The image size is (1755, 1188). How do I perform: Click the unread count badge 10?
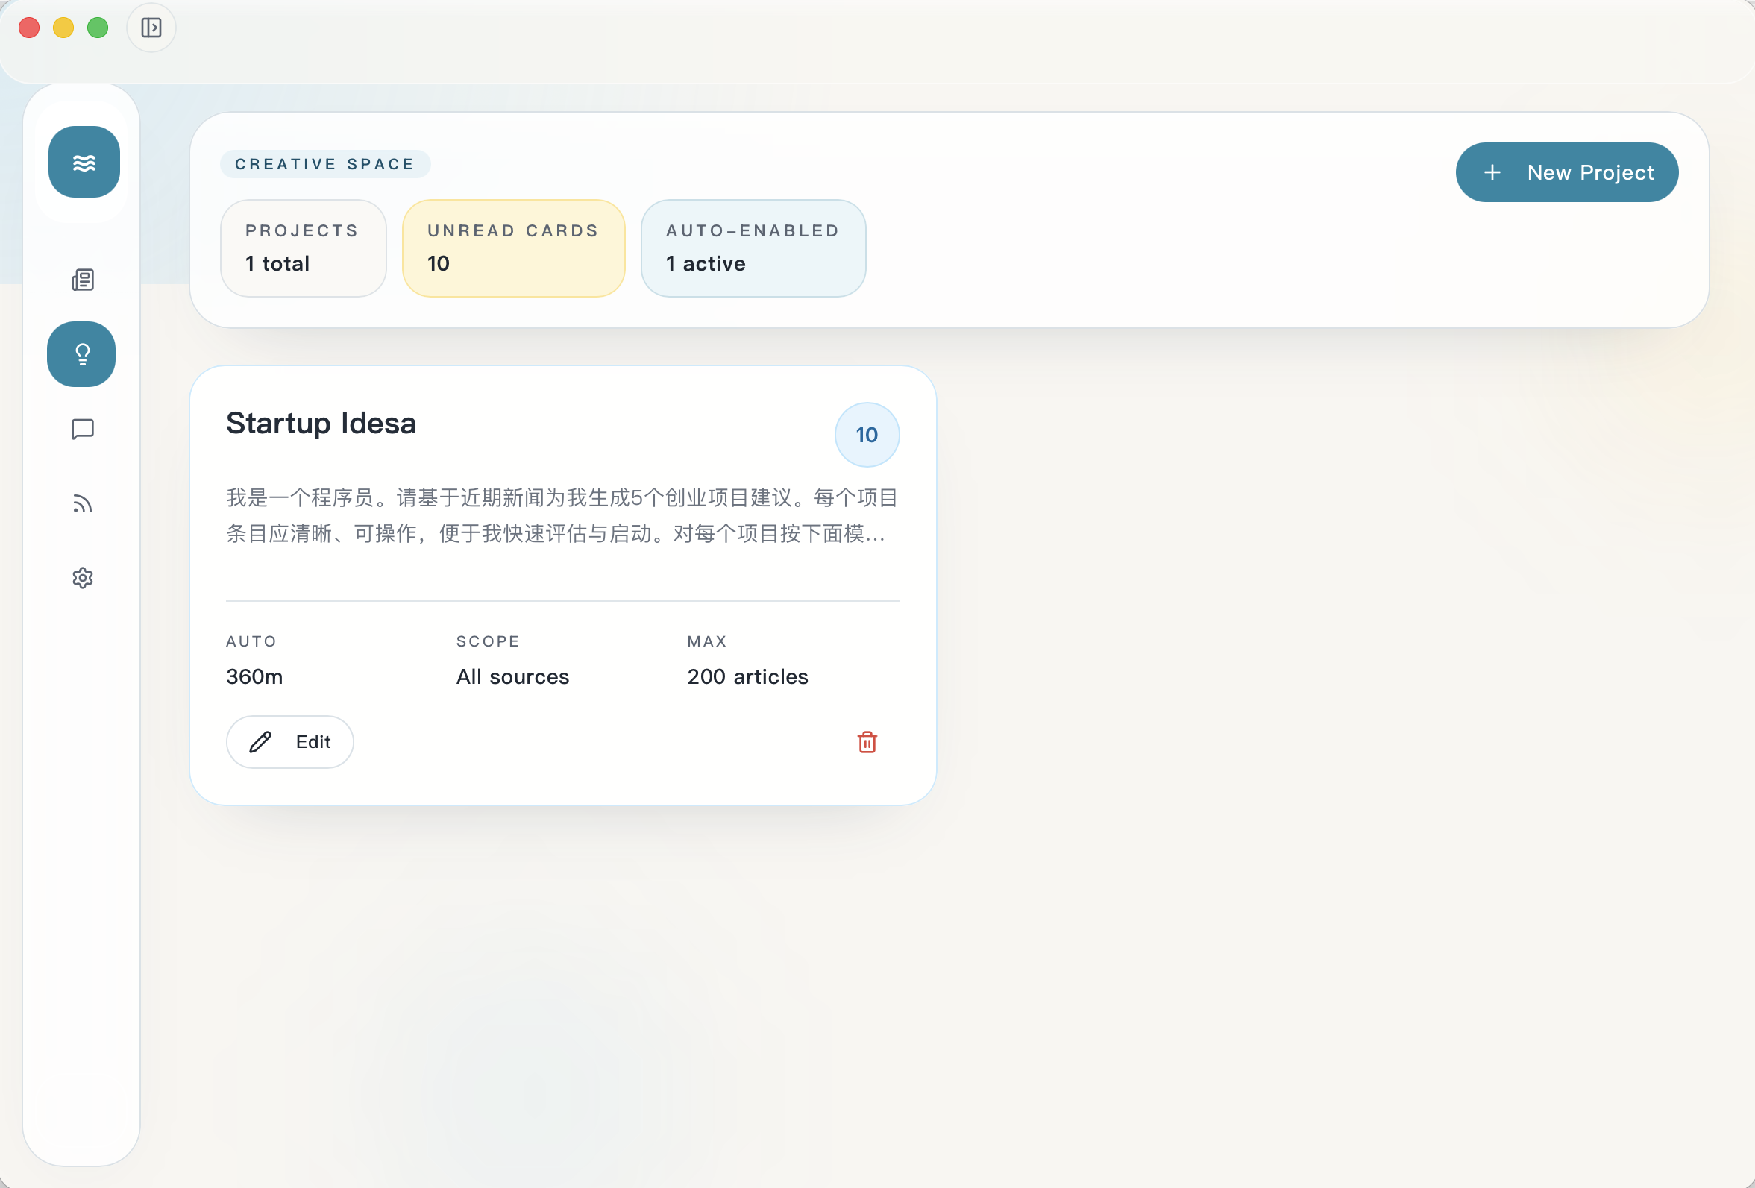866,434
